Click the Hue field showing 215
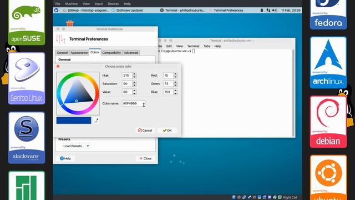The width and height of the screenshot is (355, 200). [x=127, y=76]
